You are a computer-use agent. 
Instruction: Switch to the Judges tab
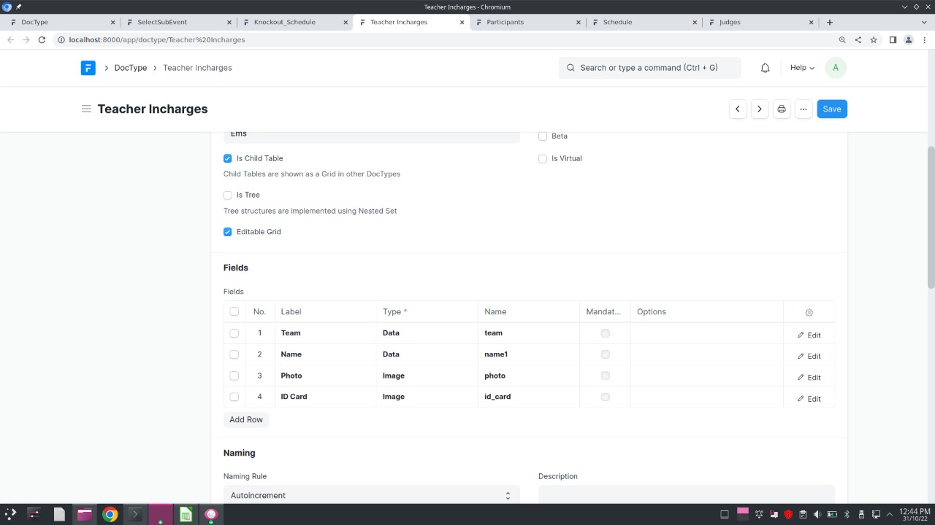[760, 22]
